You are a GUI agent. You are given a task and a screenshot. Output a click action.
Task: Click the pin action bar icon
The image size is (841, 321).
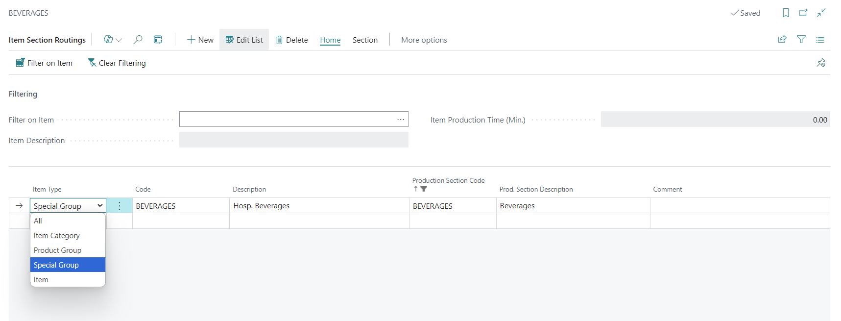[821, 63]
